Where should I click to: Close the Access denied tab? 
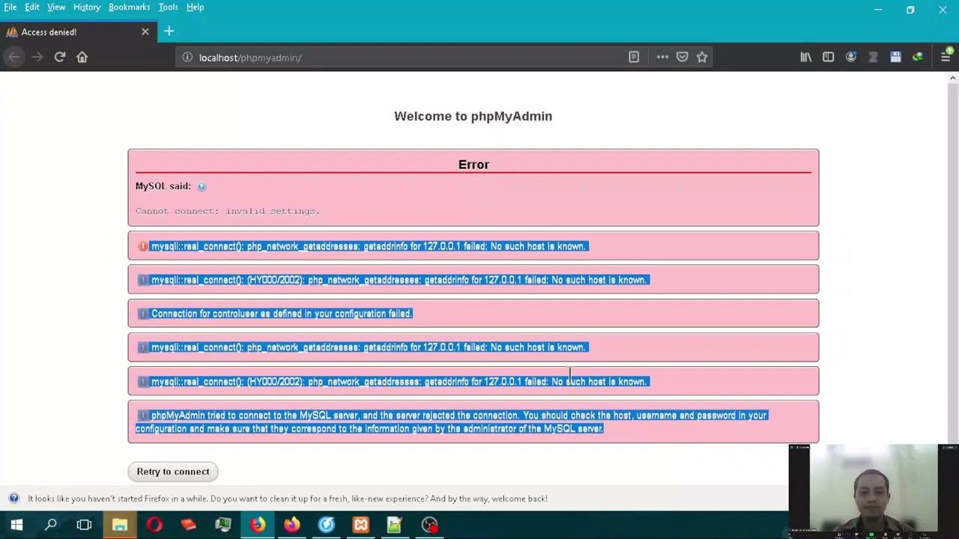145,31
